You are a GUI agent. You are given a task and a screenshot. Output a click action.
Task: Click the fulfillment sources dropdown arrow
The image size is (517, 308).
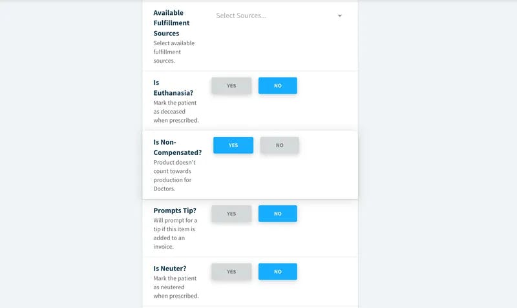click(340, 15)
